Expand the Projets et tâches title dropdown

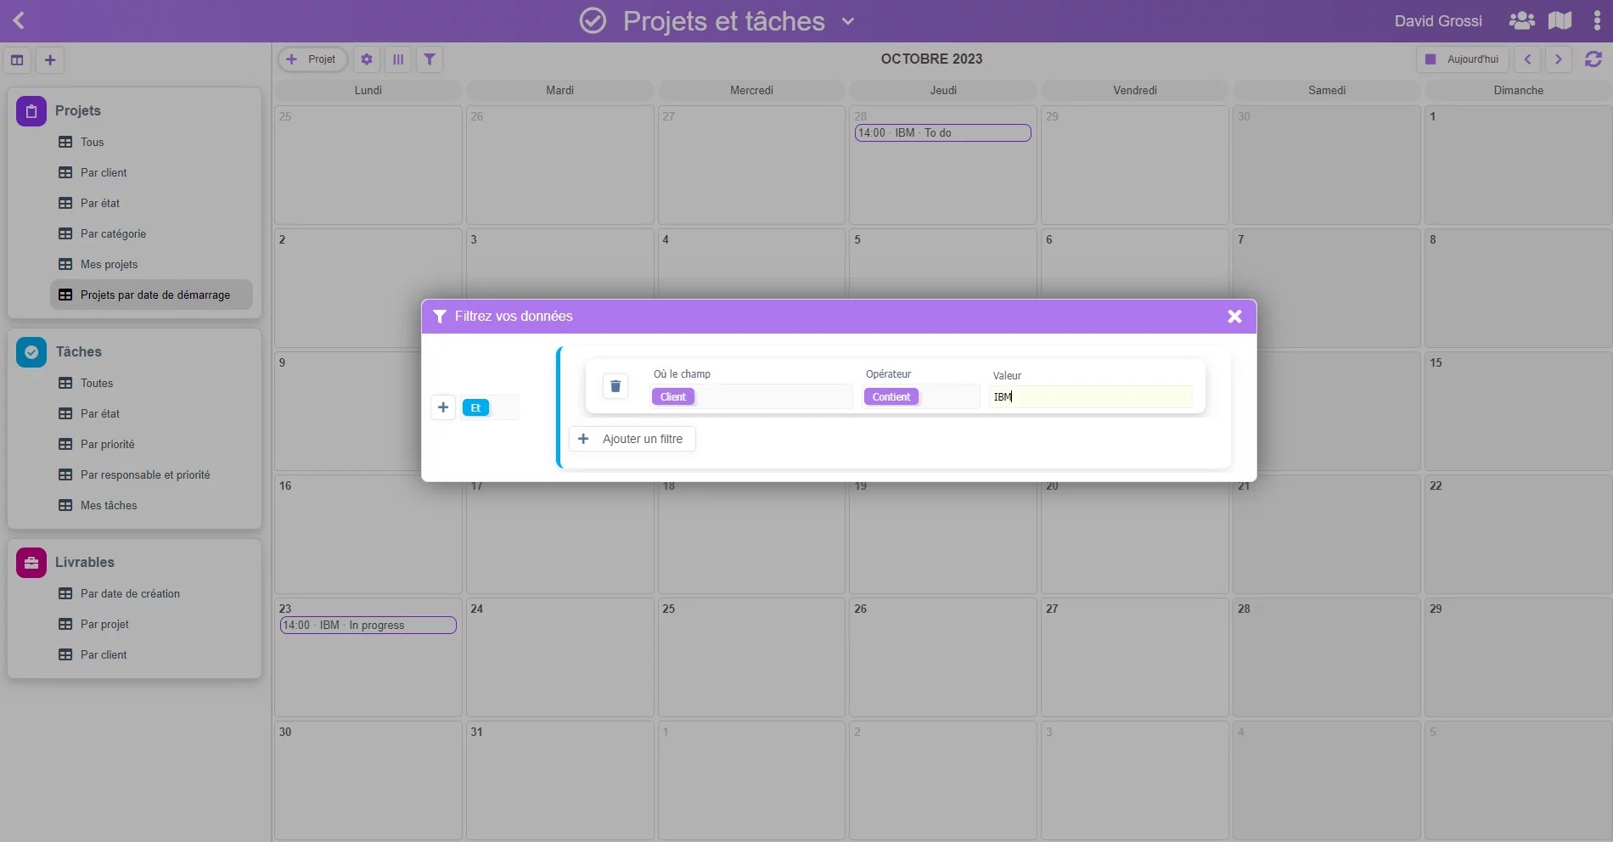pos(847,21)
